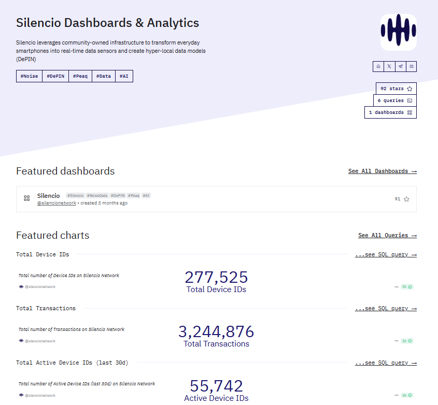The image size is (438, 405).
Task: Open the more options dots on Total Transactions chart
Action: click(397, 341)
